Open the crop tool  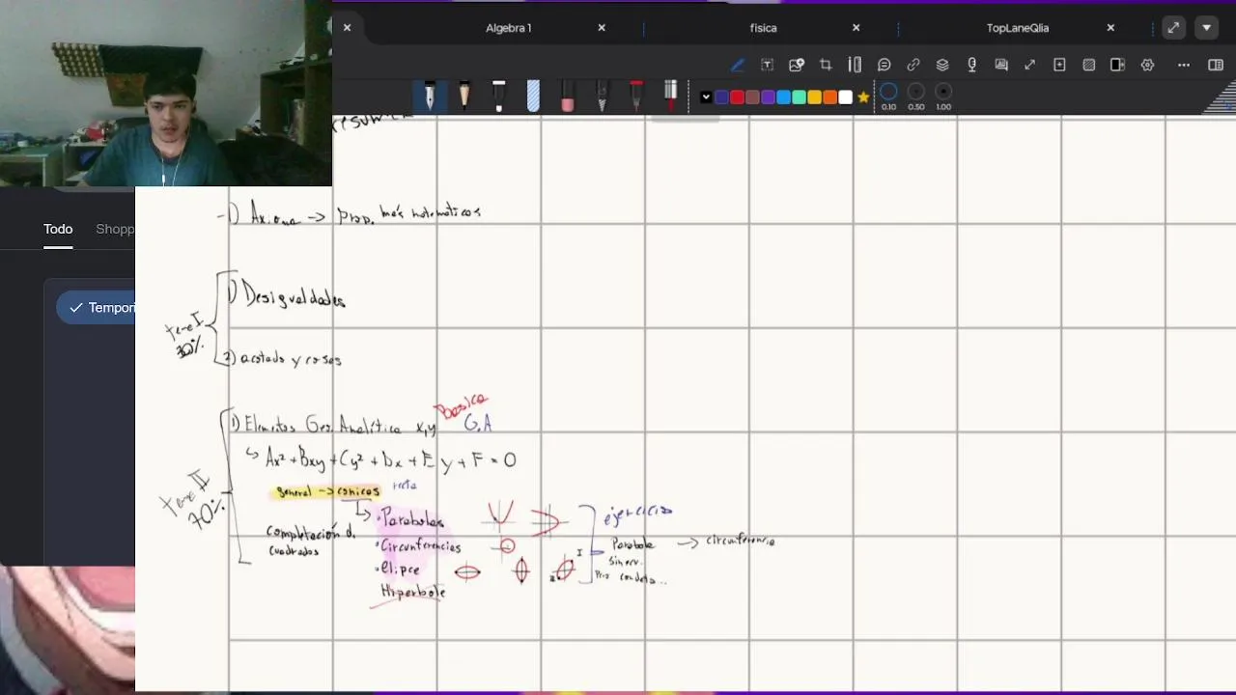coord(826,65)
